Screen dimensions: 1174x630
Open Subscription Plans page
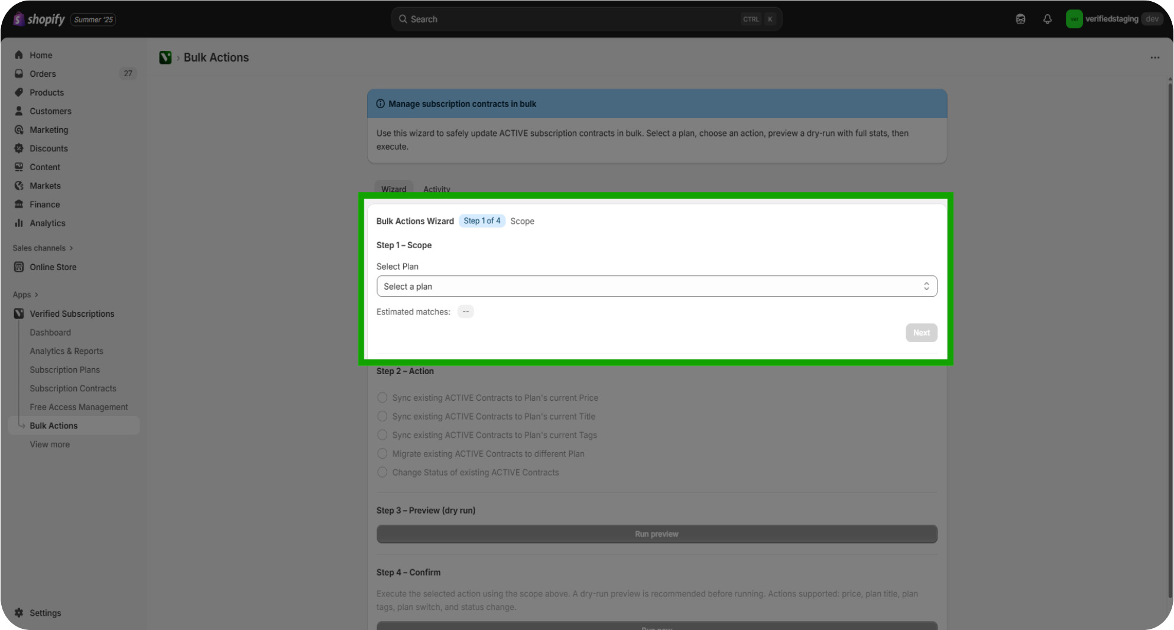(65, 370)
